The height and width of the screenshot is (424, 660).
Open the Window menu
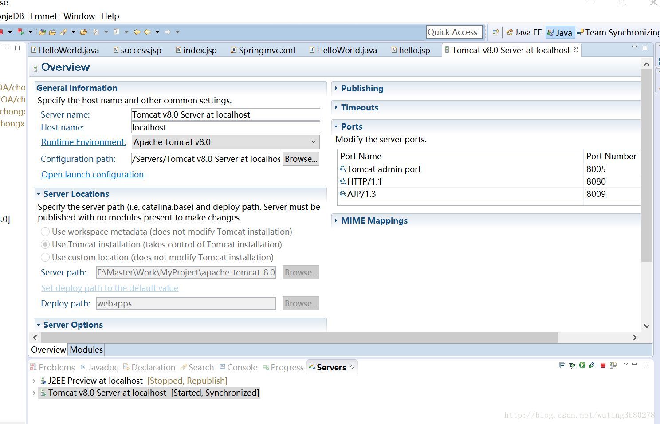point(79,16)
